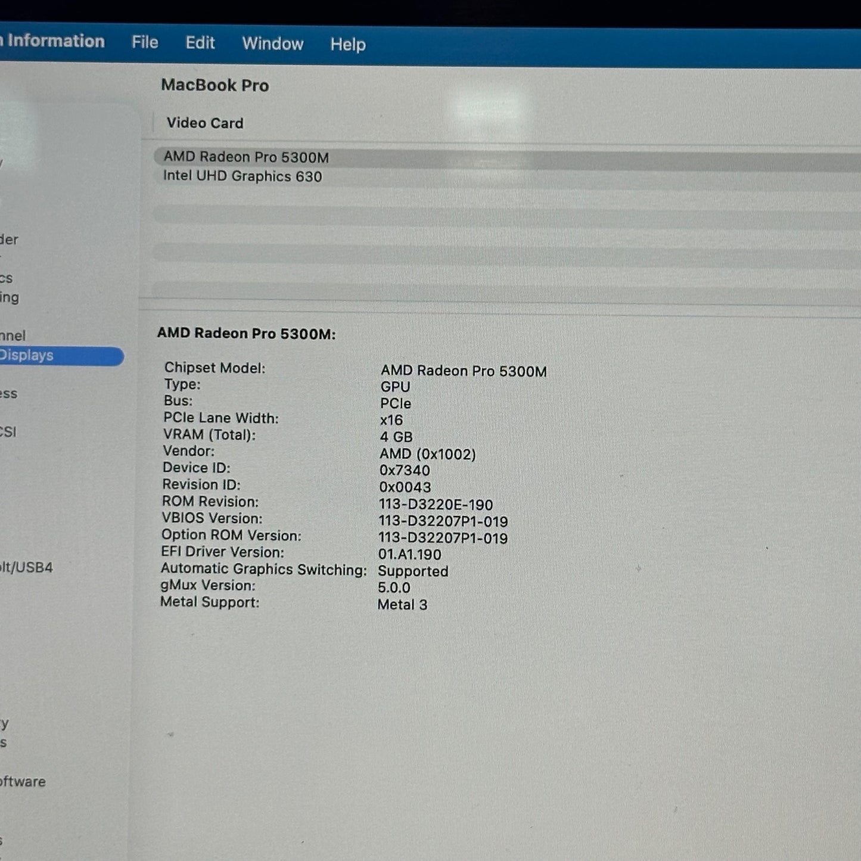
Task: Select the sidebar item ending in 'ess'
Action: click(x=8, y=394)
